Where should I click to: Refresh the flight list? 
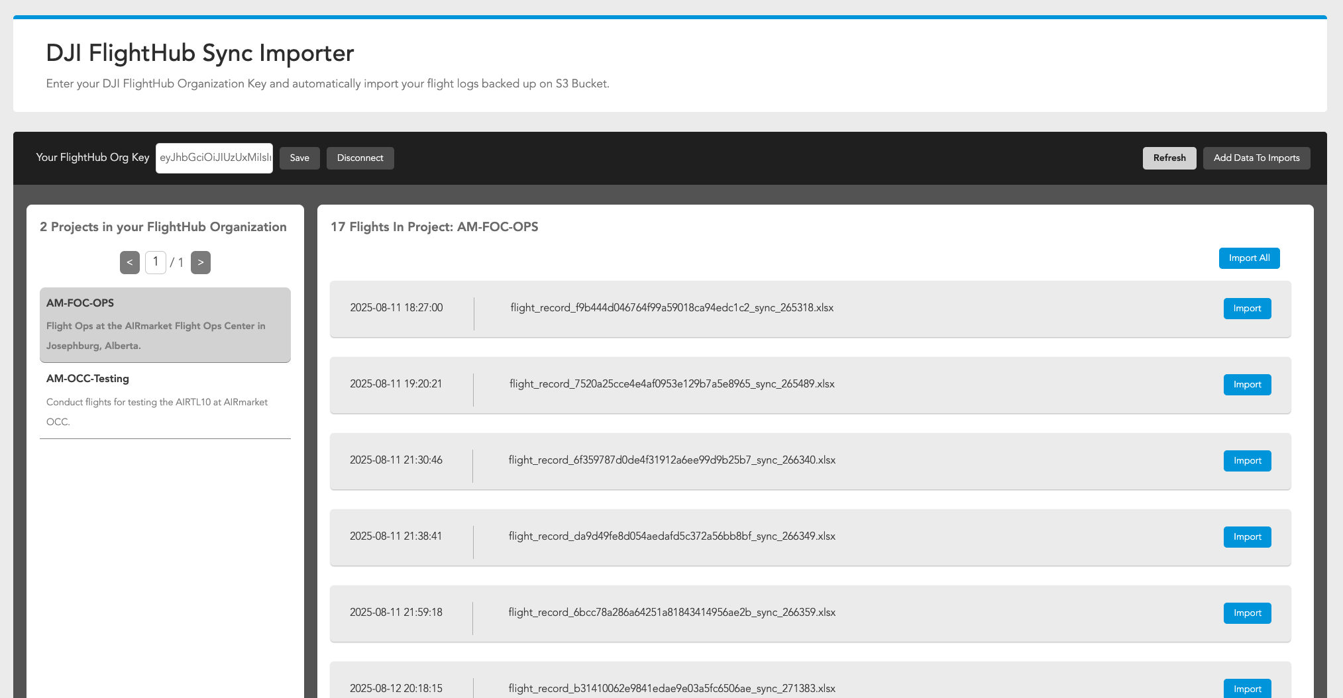pyautogui.click(x=1169, y=158)
